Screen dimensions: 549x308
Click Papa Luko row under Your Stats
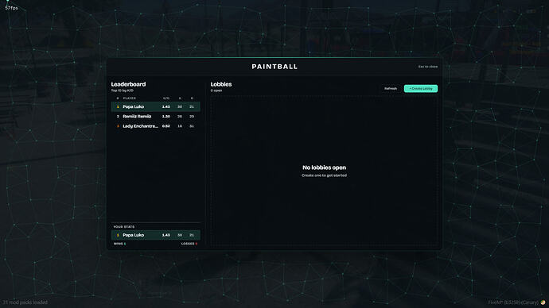[x=155, y=235]
